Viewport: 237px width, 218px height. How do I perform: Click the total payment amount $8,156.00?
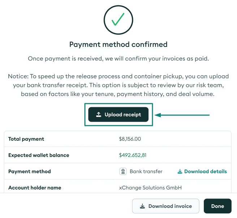tap(130, 139)
